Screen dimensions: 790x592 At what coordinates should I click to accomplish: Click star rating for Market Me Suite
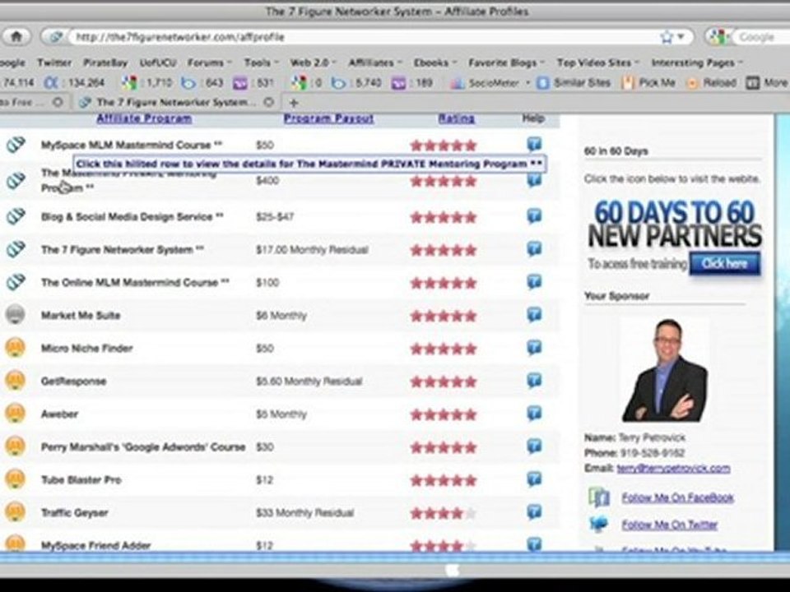click(x=444, y=316)
